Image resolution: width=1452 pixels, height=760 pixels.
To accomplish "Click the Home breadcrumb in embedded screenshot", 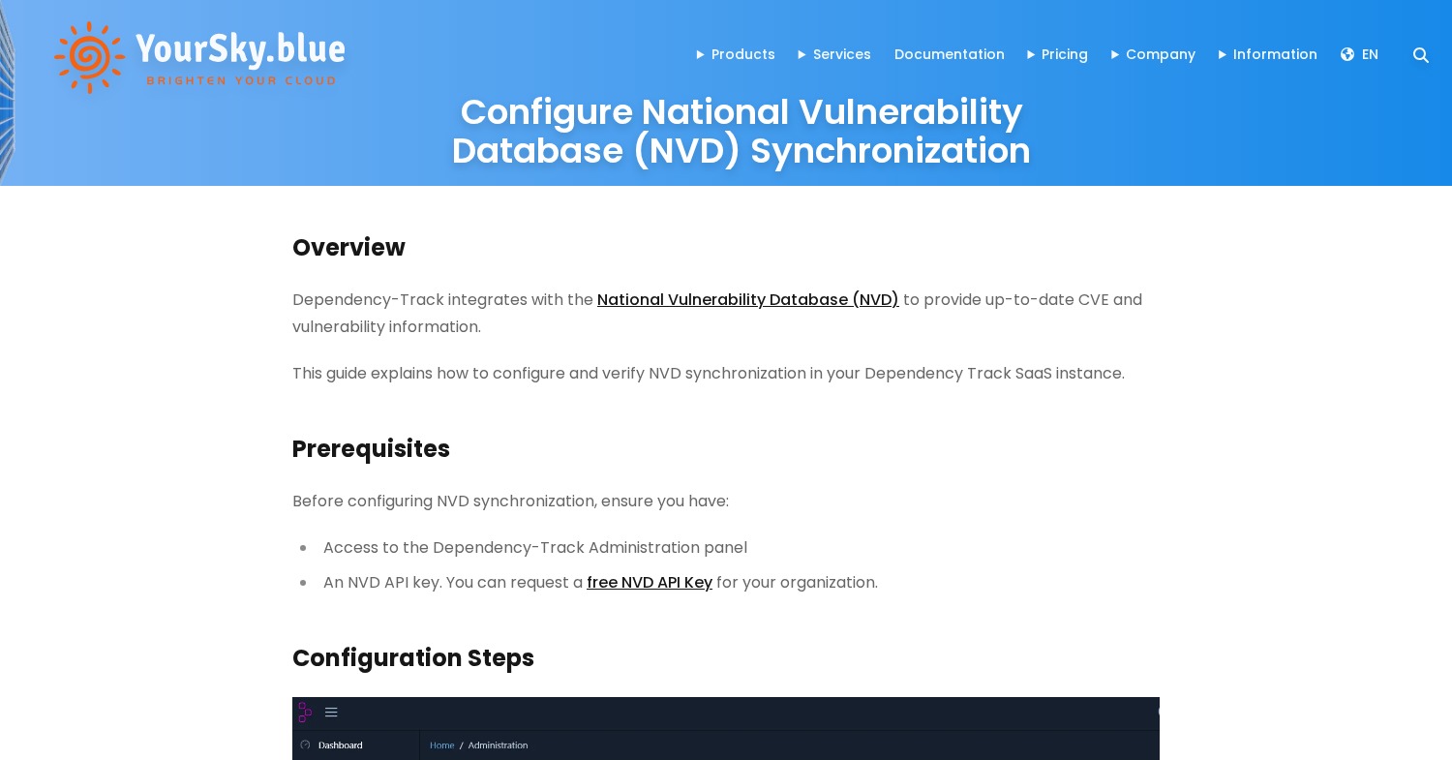I will coord(442,745).
